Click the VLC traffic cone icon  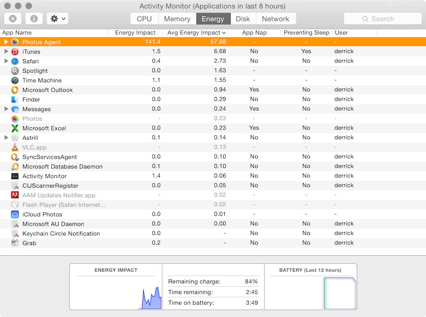tap(15, 147)
